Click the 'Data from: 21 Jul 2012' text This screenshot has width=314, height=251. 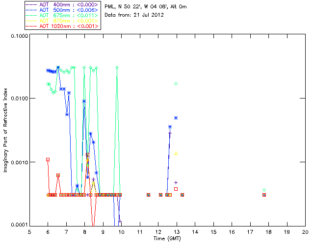[134, 15]
